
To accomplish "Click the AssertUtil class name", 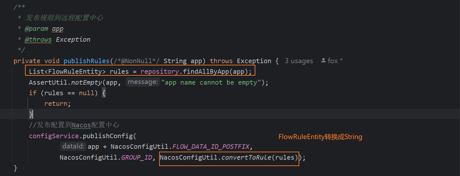I will 48,82.
